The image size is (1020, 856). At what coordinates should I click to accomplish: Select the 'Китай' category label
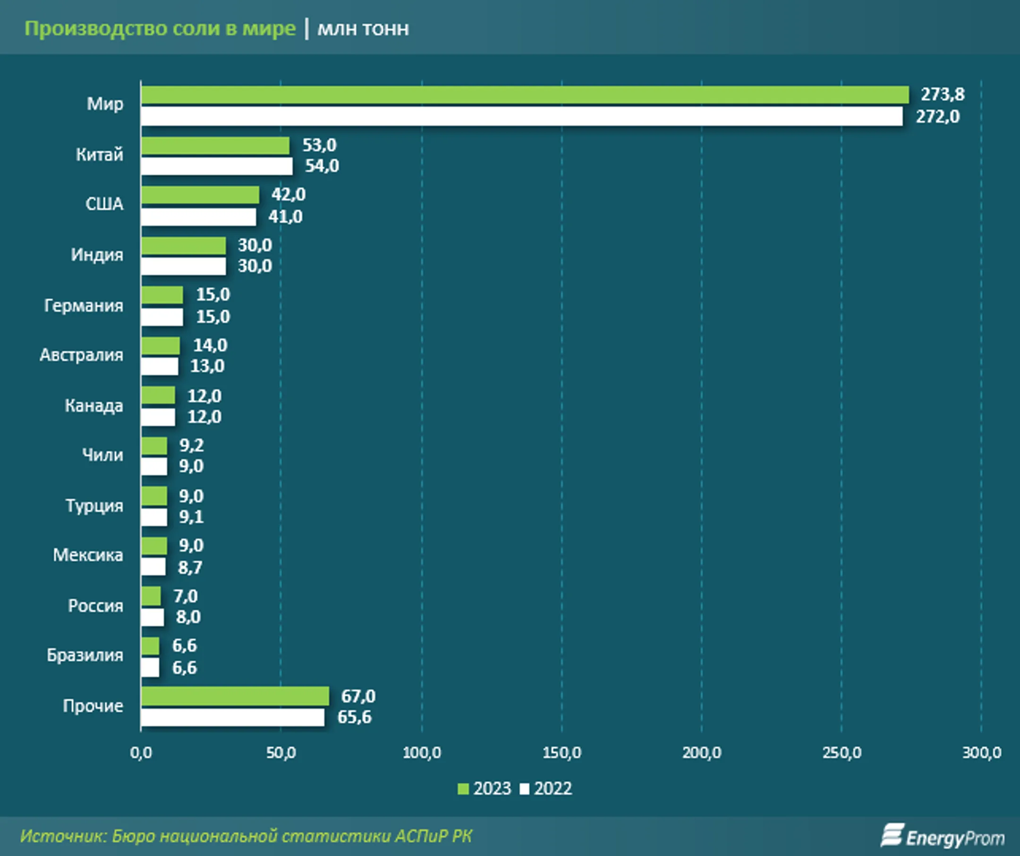pyautogui.click(x=100, y=154)
